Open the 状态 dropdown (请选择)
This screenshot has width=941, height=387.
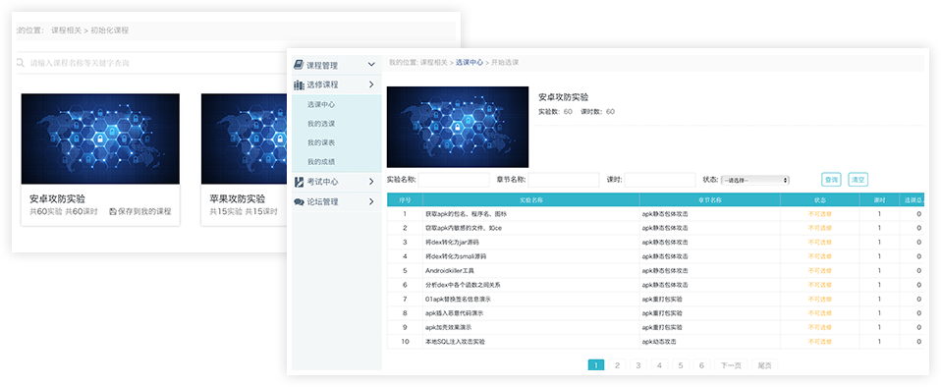755,180
